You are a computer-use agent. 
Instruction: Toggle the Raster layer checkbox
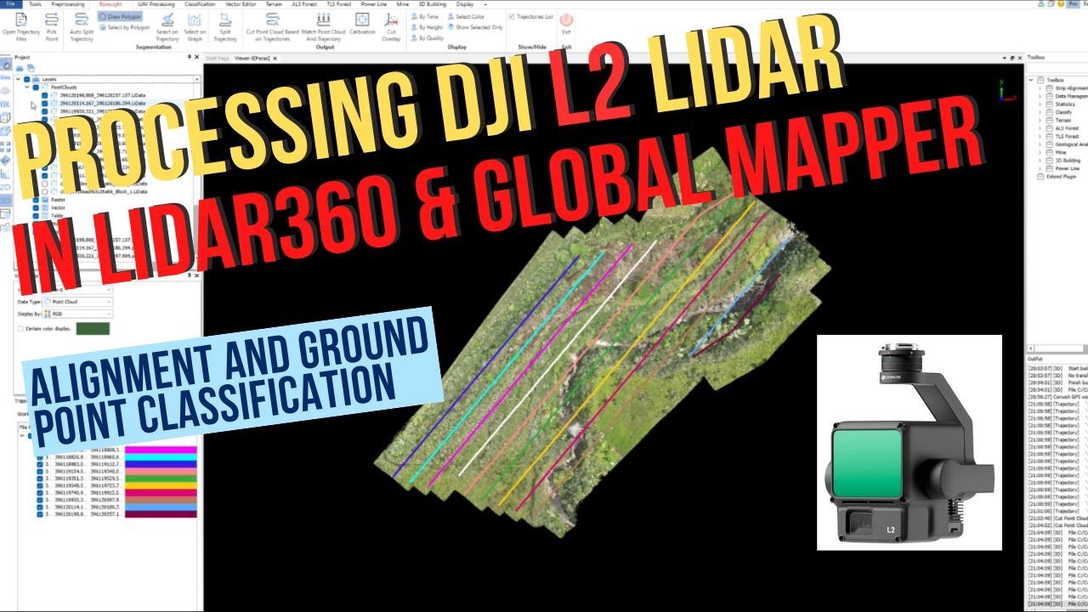point(35,200)
